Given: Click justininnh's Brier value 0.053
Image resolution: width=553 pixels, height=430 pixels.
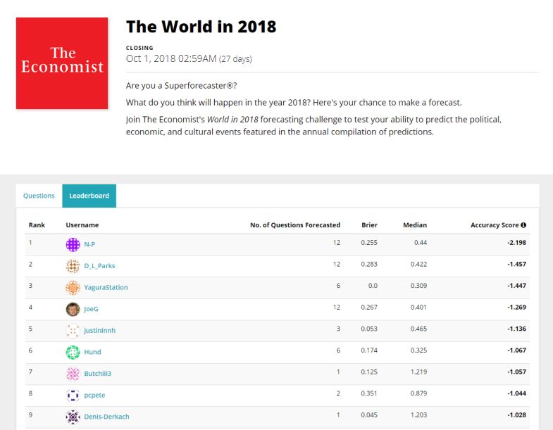Looking at the screenshot, I should 369,329.
